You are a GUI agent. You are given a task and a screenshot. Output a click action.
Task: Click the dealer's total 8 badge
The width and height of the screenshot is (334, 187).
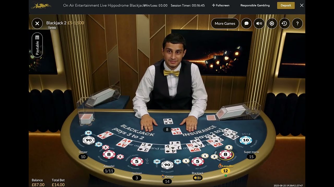click(x=167, y=129)
